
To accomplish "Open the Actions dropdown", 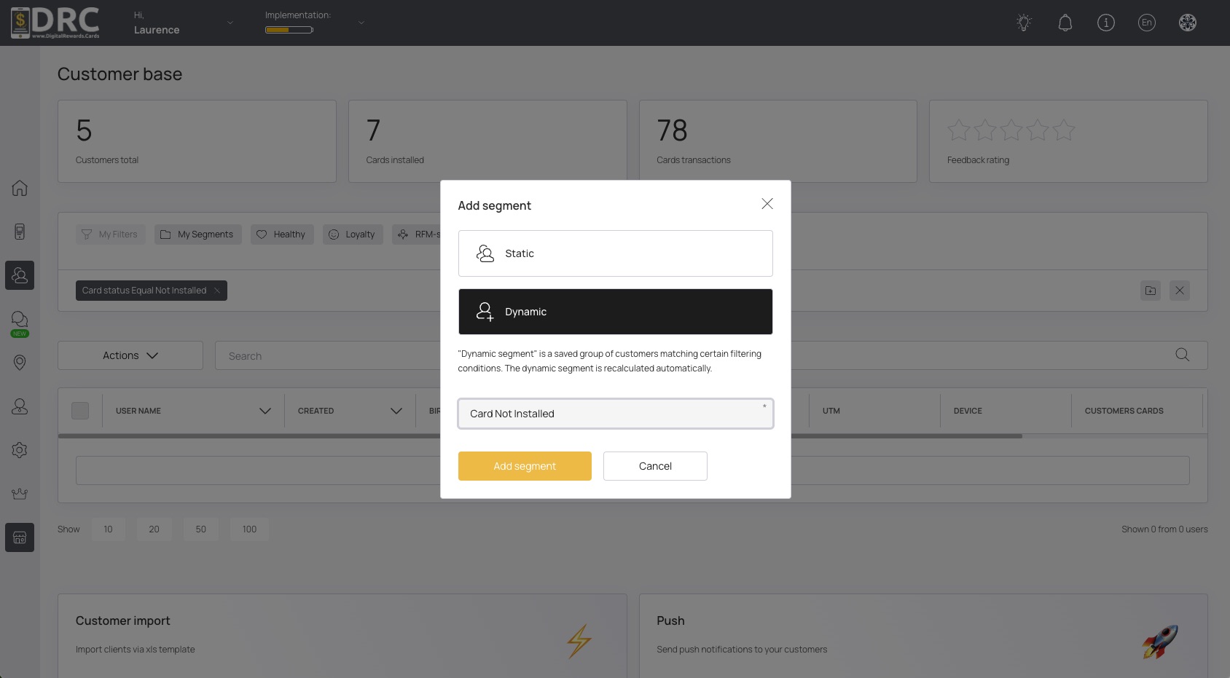I will 130,355.
